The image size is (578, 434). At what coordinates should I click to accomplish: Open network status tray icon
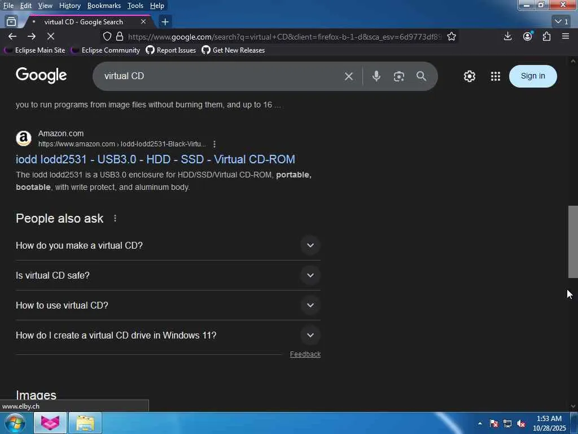(507, 423)
